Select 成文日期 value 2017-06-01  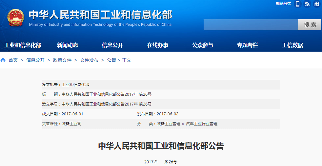pos(72,114)
